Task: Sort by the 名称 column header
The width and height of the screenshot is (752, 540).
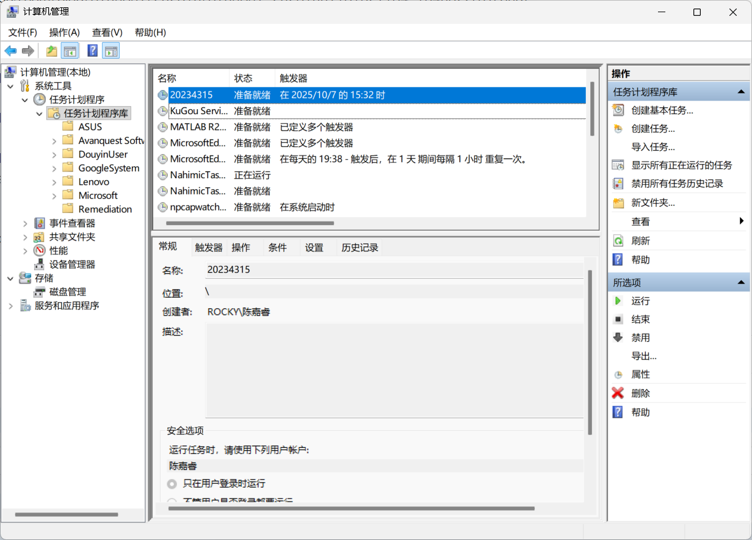Action: 191,78
